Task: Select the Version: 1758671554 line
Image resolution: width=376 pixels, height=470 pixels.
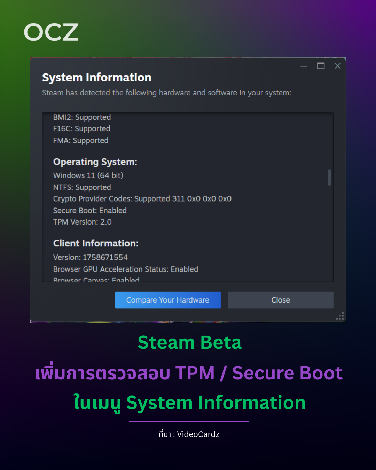Action: [x=91, y=258]
